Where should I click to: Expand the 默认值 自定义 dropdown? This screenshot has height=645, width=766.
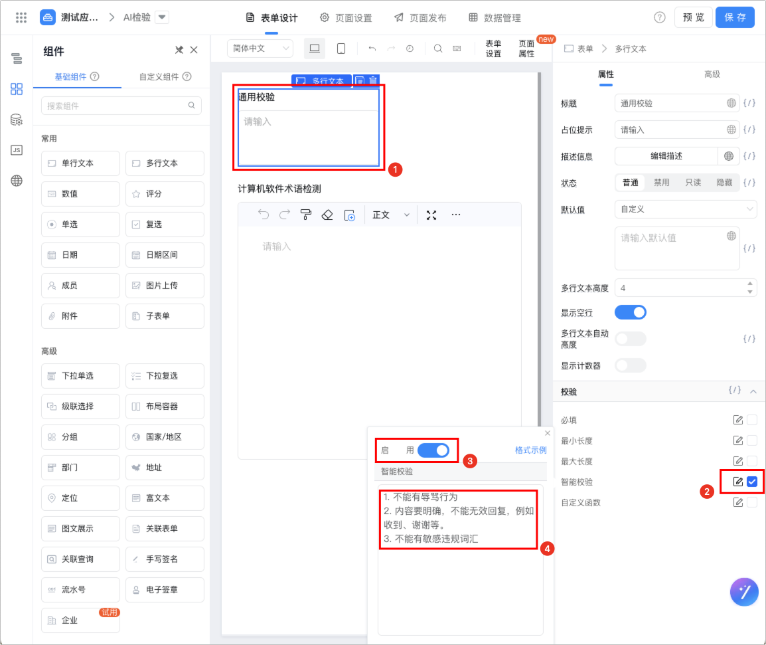[x=686, y=209]
